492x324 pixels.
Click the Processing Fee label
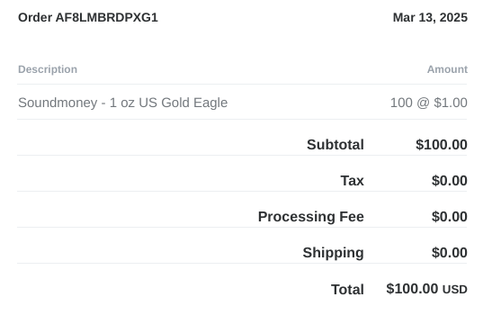[x=311, y=217]
